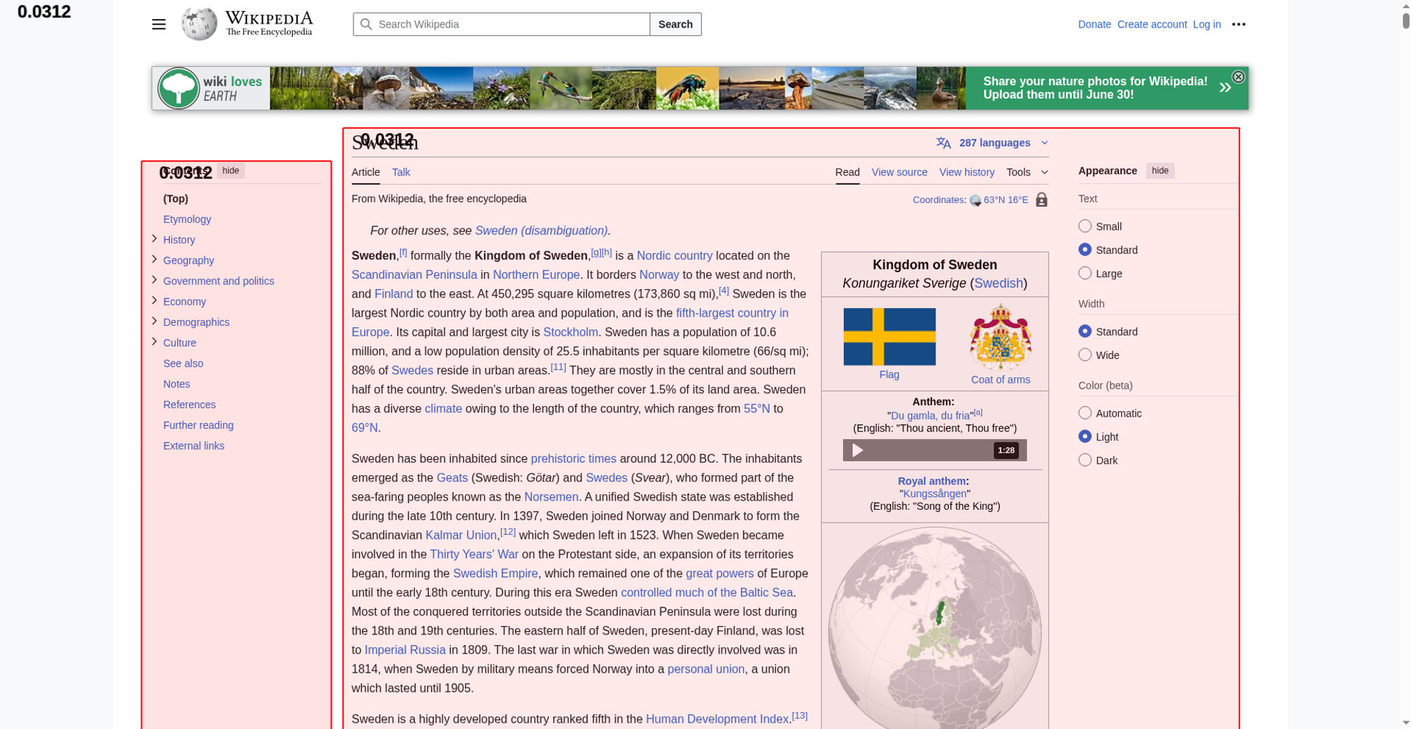This screenshot has width=1411, height=729.
Task: Hide the Contents sidebar
Action: pos(231,171)
